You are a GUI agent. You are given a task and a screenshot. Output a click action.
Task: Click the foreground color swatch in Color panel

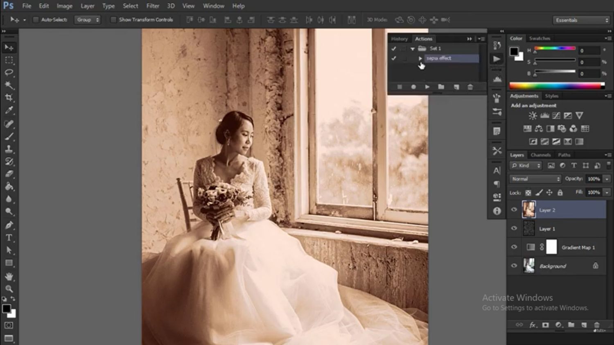pos(514,51)
